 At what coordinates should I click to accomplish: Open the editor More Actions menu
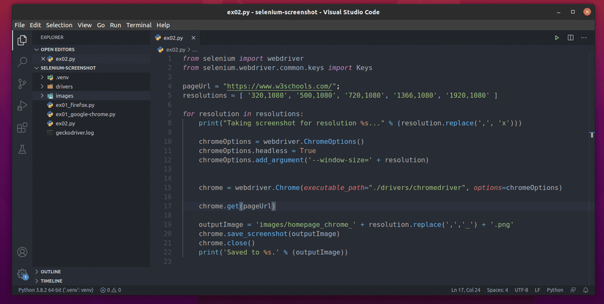click(x=584, y=38)
